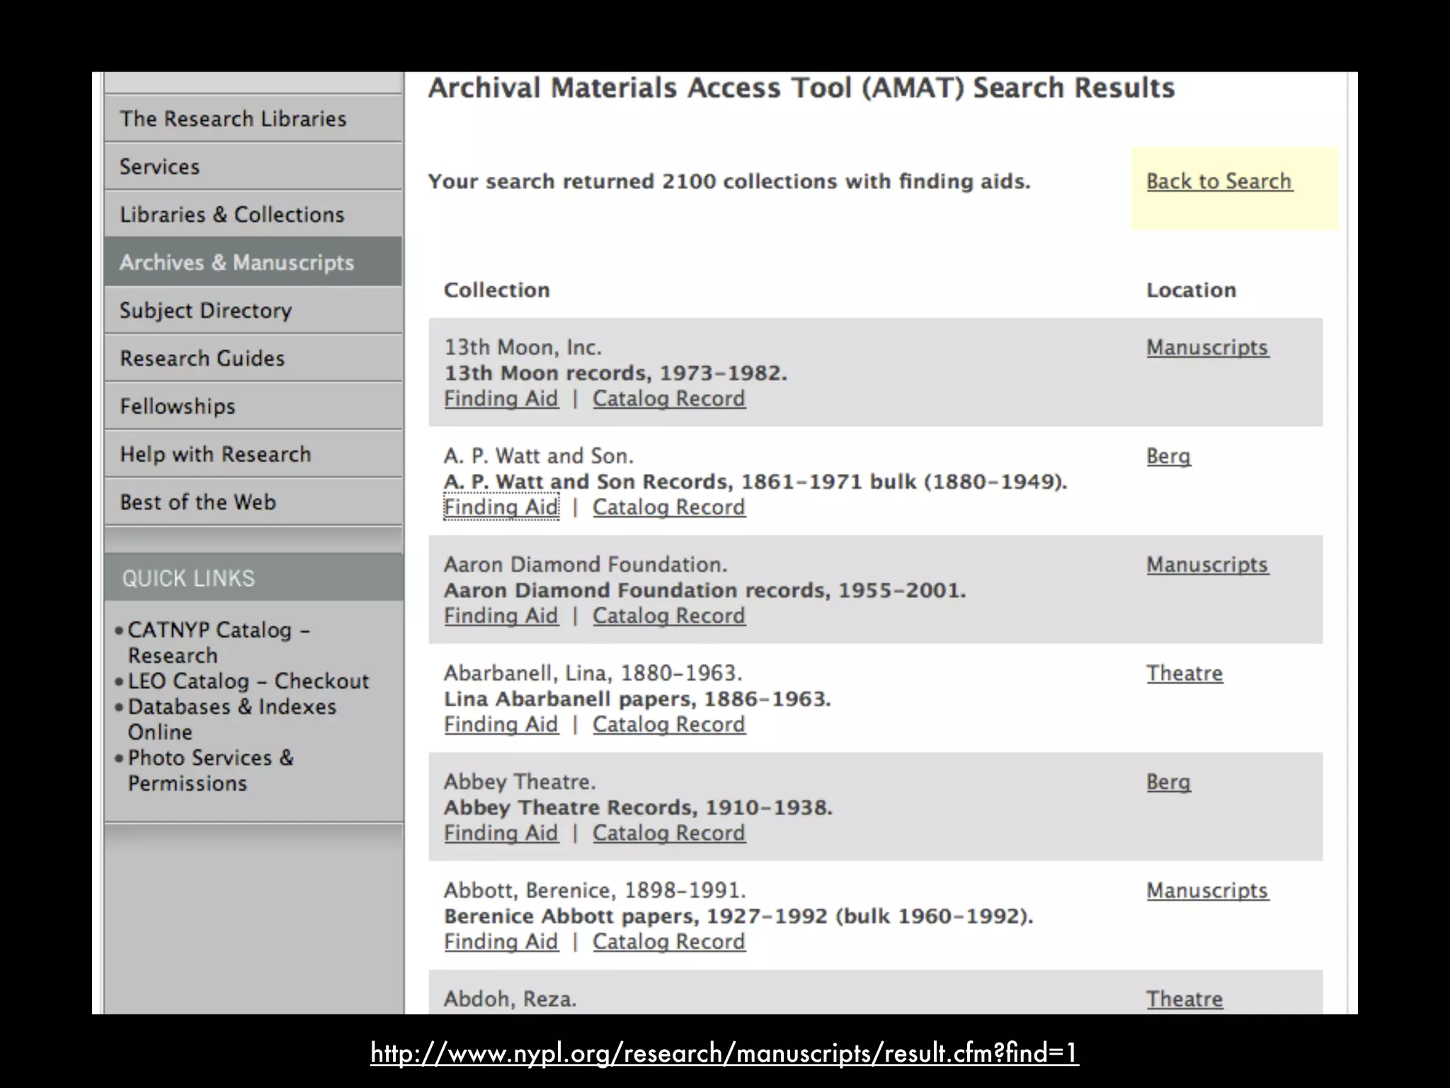The width and height of the screenshot is (1450, 1088).
Task: Open Best of the Web
Action: click(x=253, y=502)
